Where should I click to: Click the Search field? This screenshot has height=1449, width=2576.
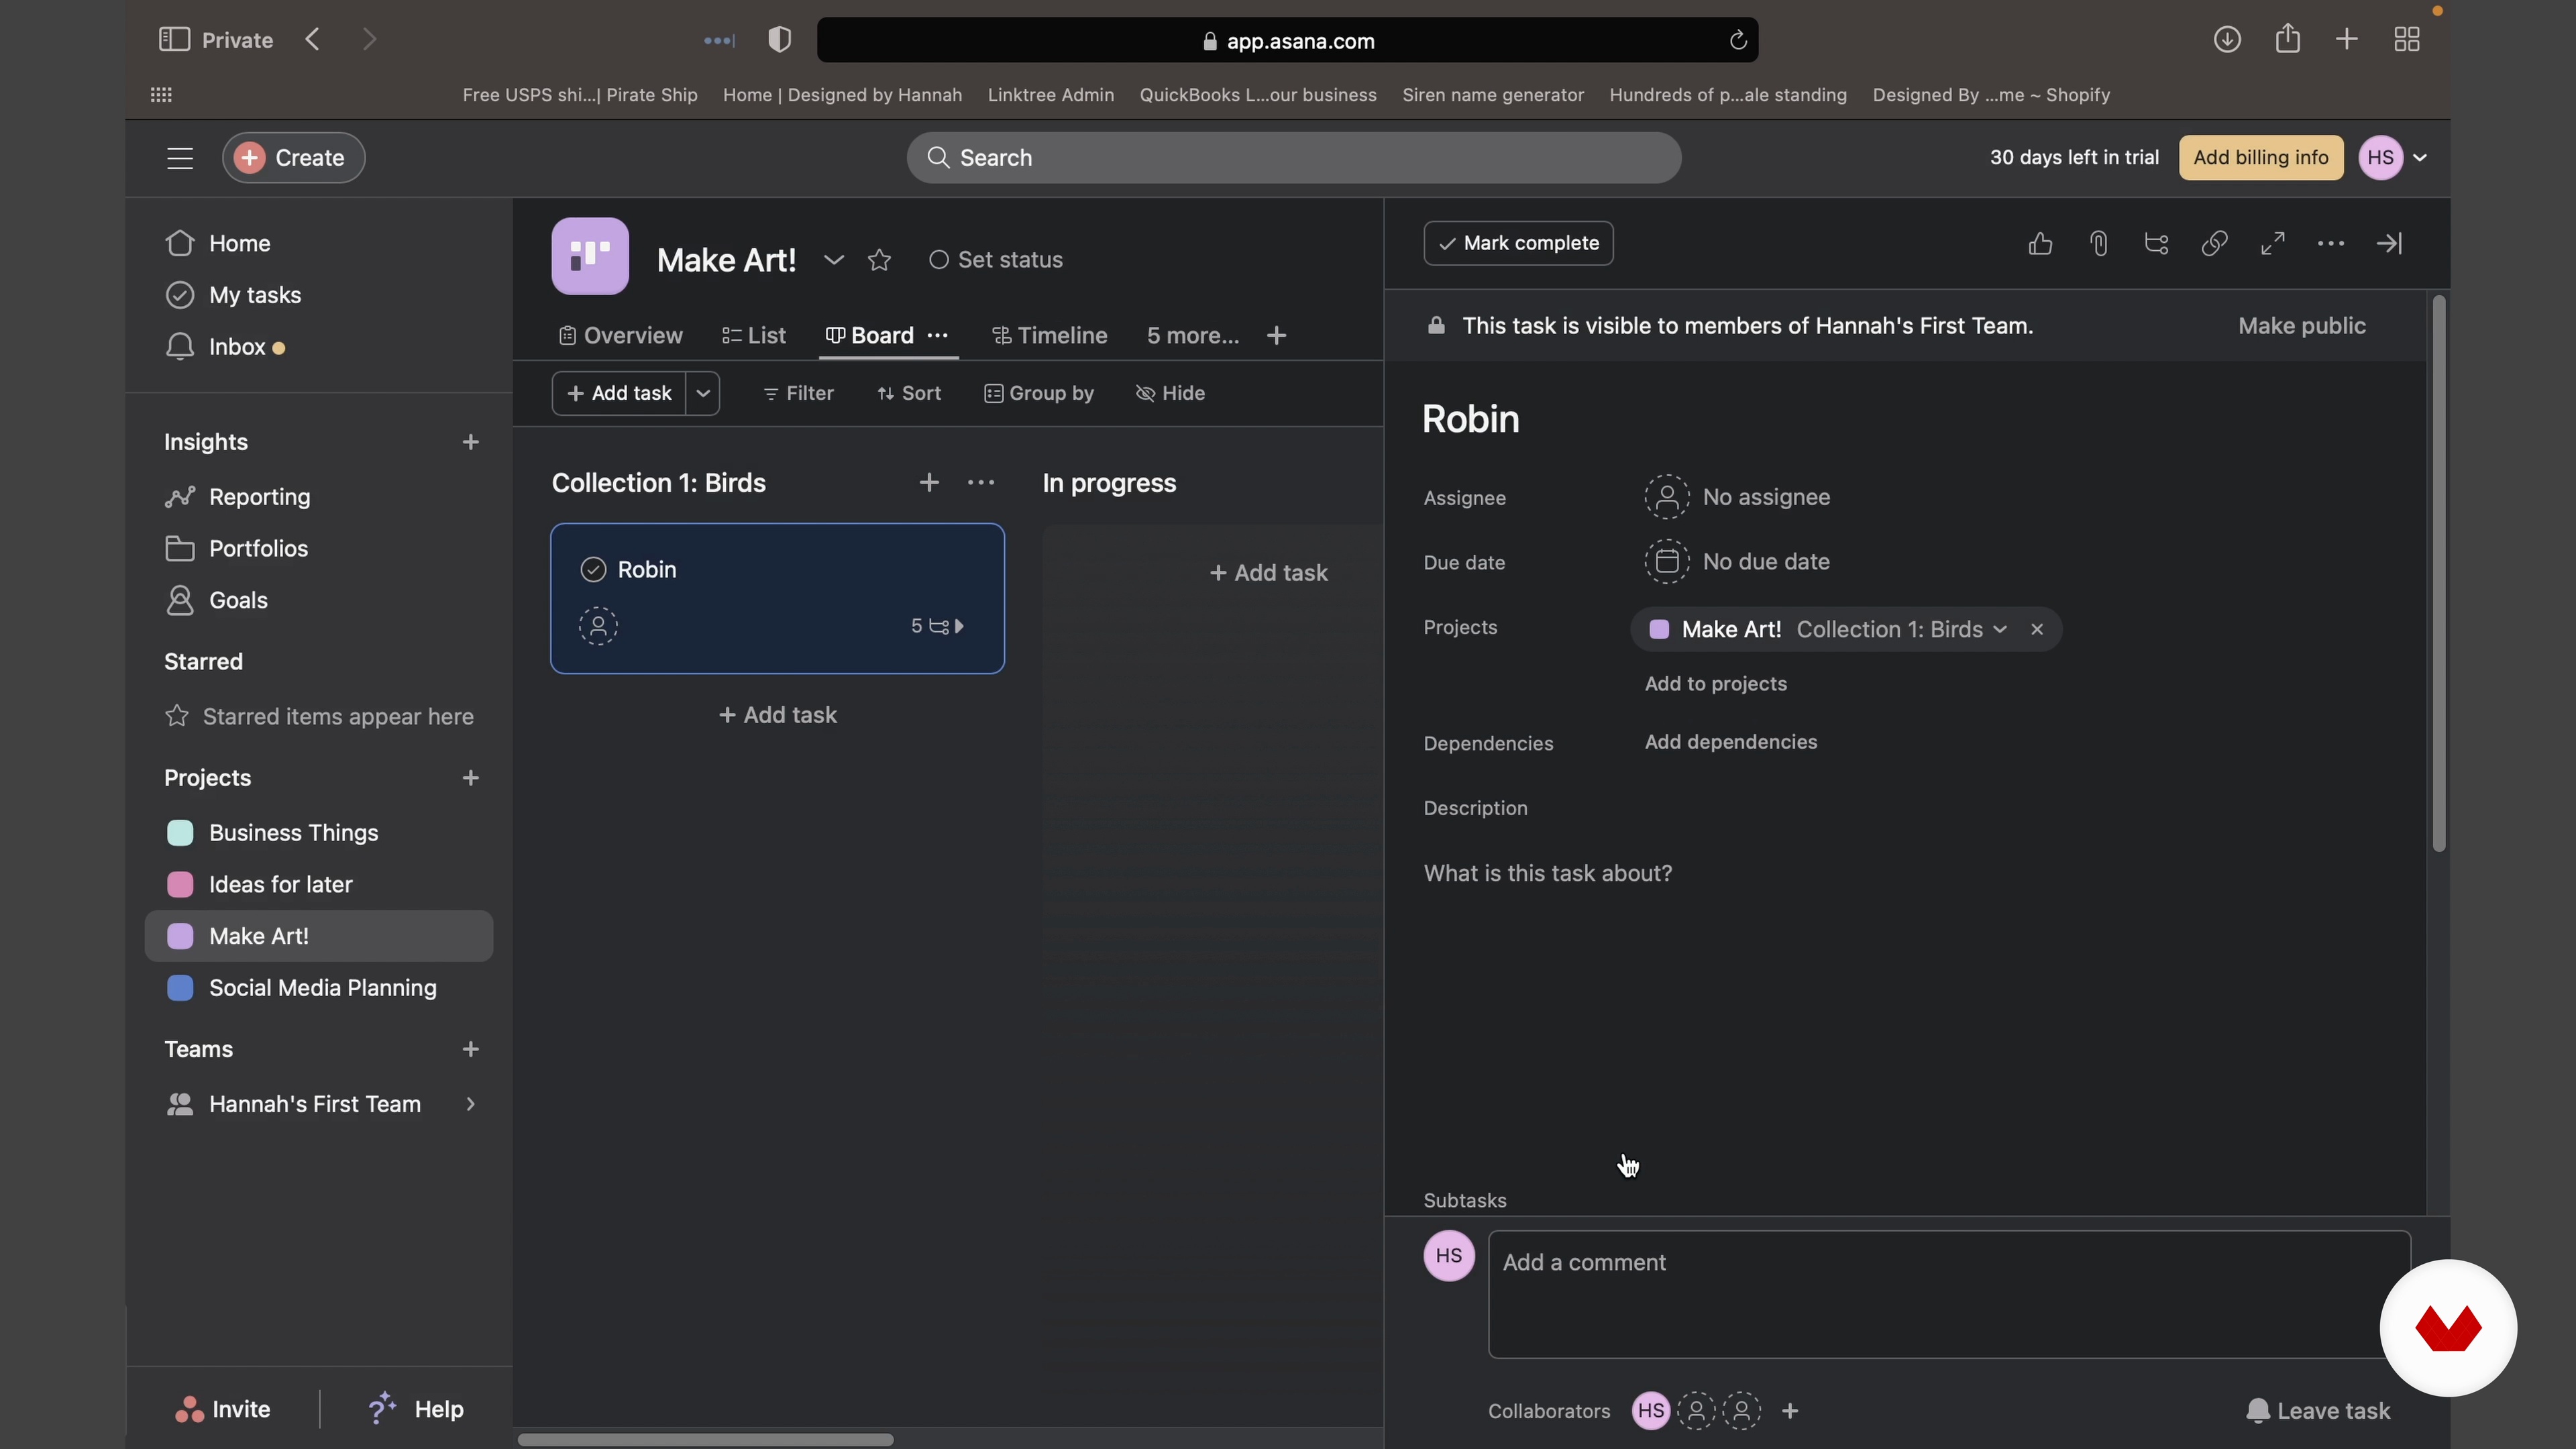click(1294, 158)
